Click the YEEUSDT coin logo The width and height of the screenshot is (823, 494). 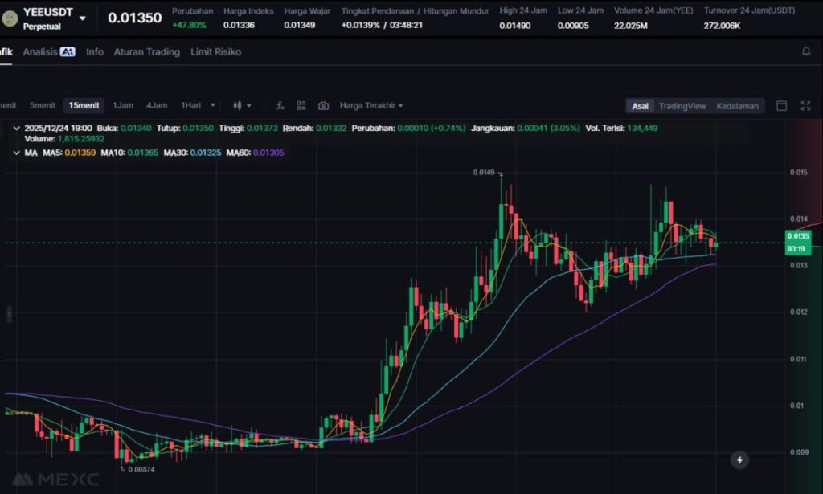tap(11, 18)
